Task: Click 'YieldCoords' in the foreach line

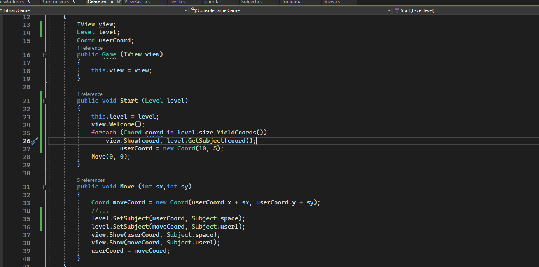Action: pyautogui.click(x=236, y=133)
